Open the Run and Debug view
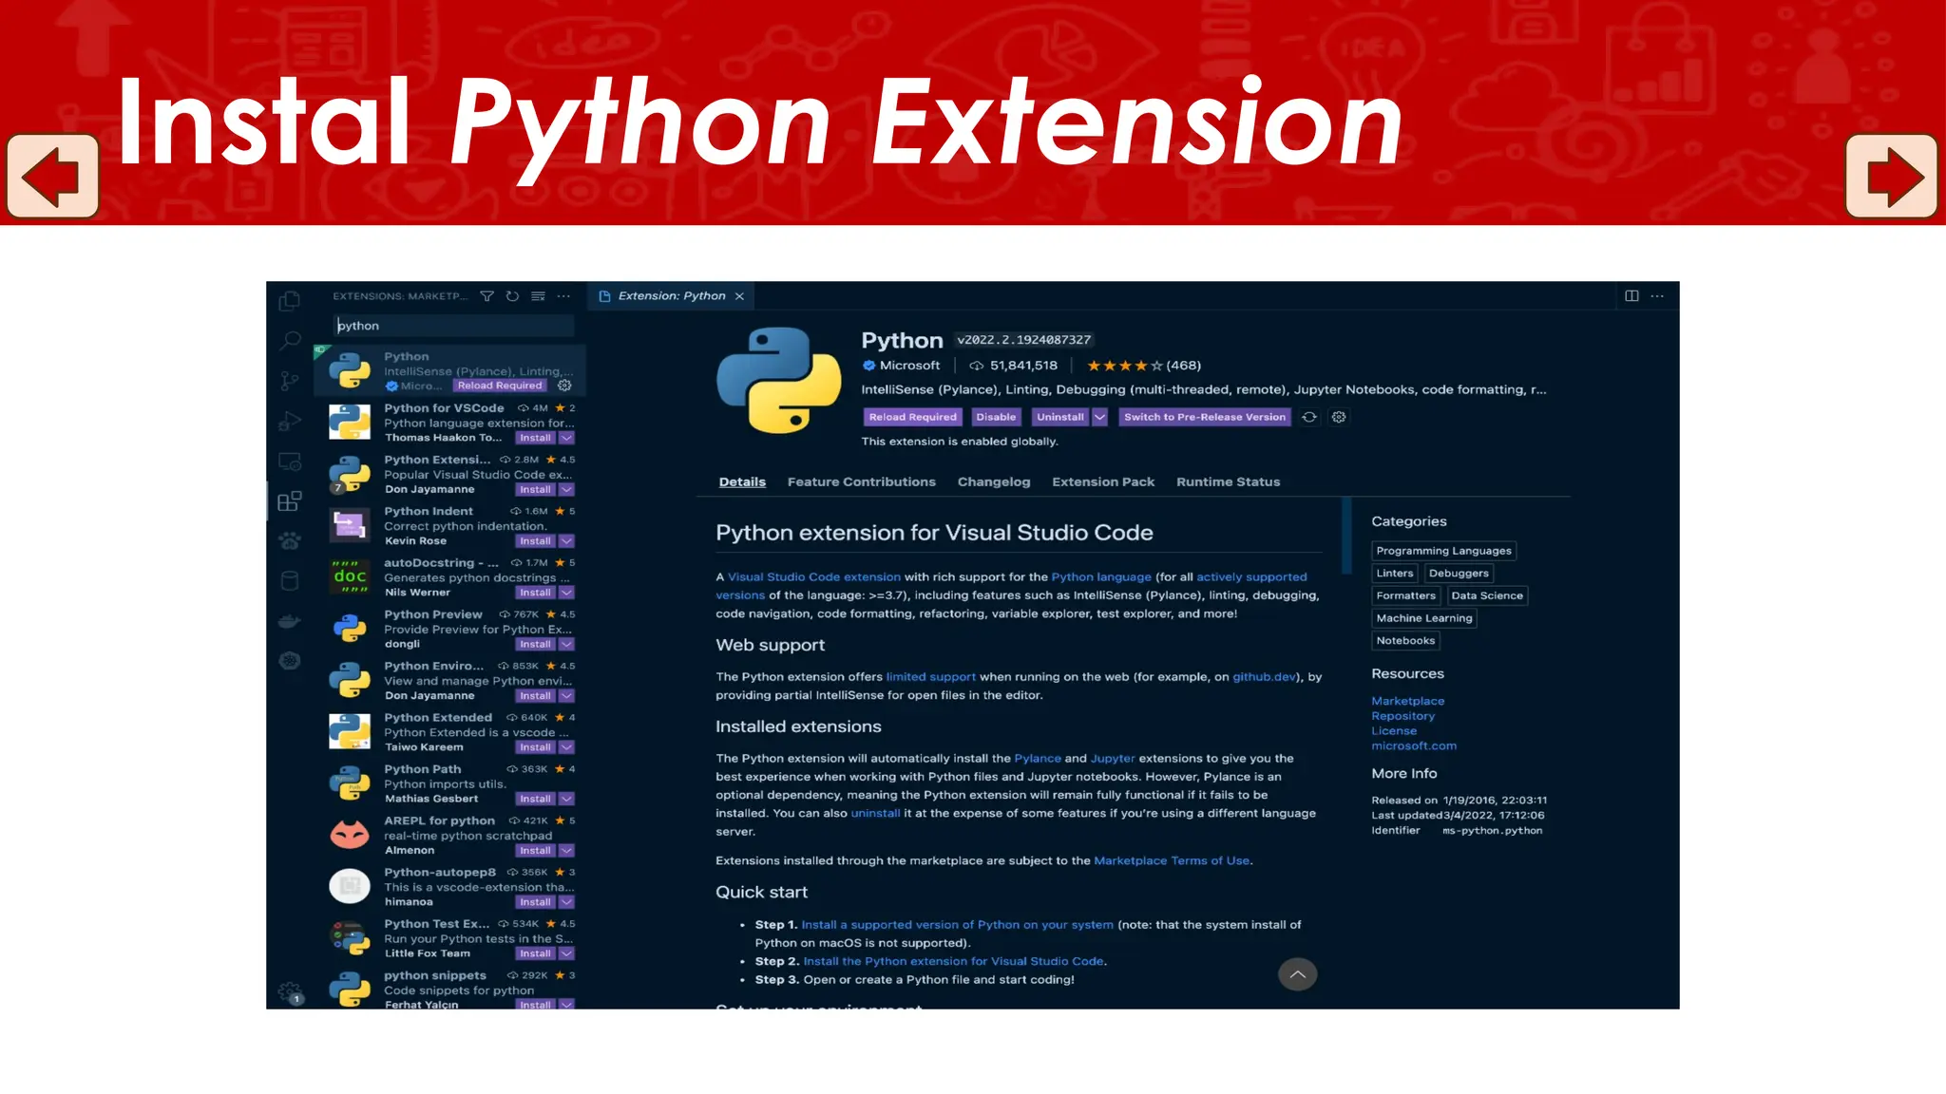Image resolution: width=1946 pixels, height=1094 pixels. click(x=290, y=422)
